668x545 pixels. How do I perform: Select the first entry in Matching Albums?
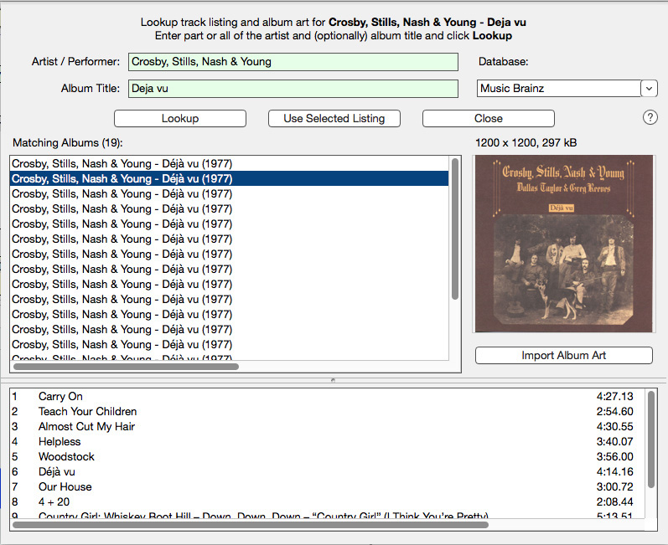point(122,163)
